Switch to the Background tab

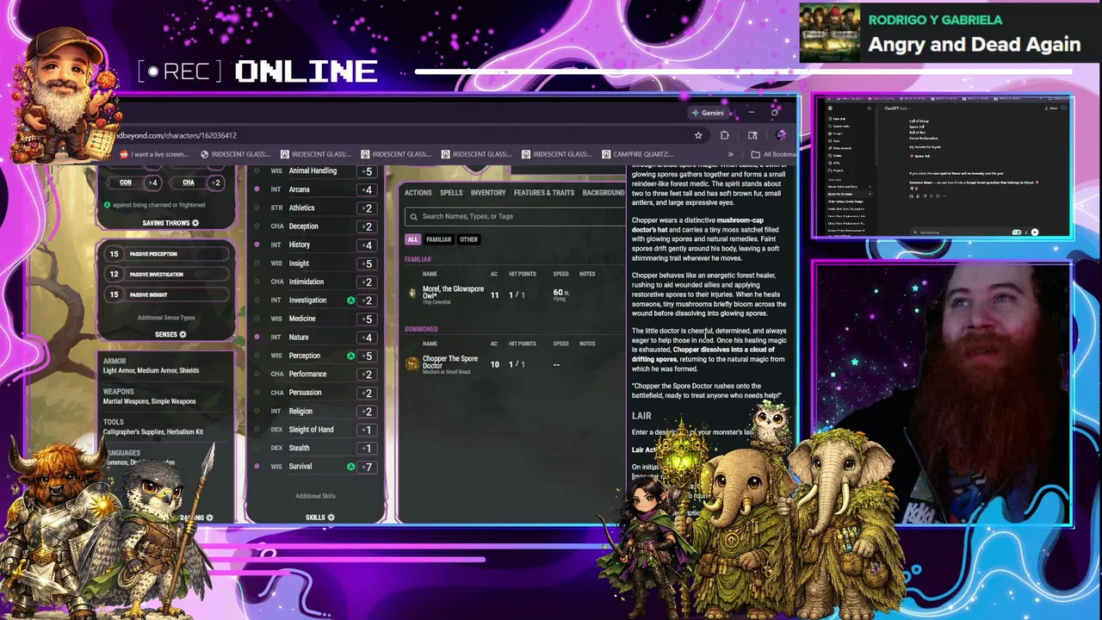604,193
